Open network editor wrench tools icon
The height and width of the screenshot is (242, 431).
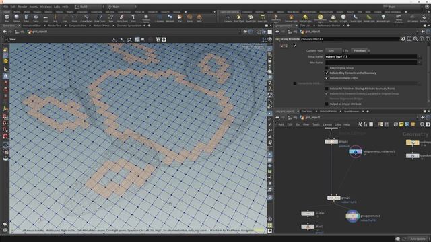[360, 124]
